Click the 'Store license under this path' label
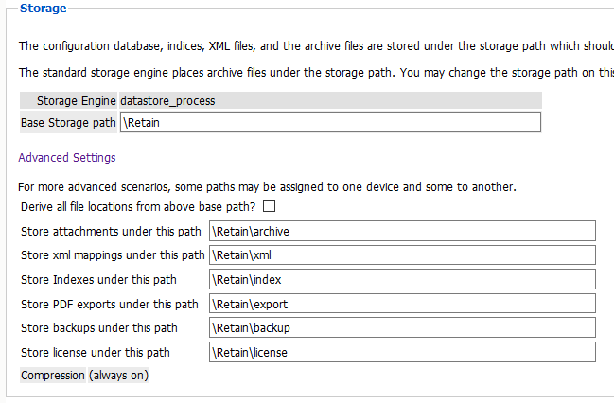Viewport: 614px width, 403px height. [96, 352]
